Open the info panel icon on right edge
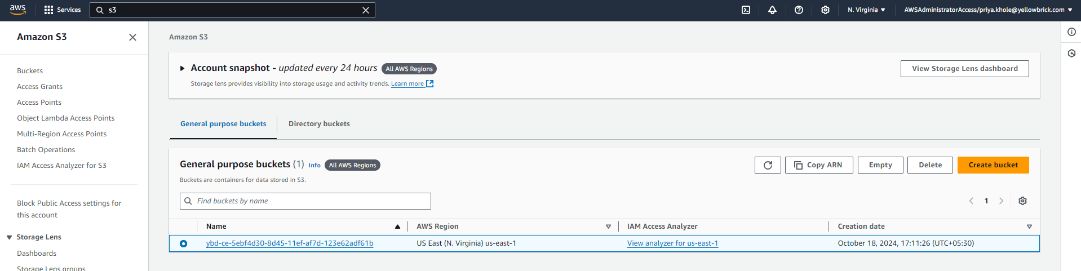 [x=1071, y=32]
